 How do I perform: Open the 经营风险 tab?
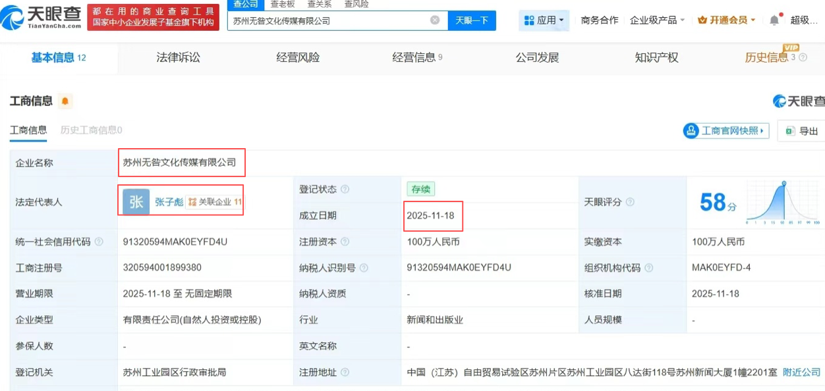pyautogui.click(x=298, y=58)
